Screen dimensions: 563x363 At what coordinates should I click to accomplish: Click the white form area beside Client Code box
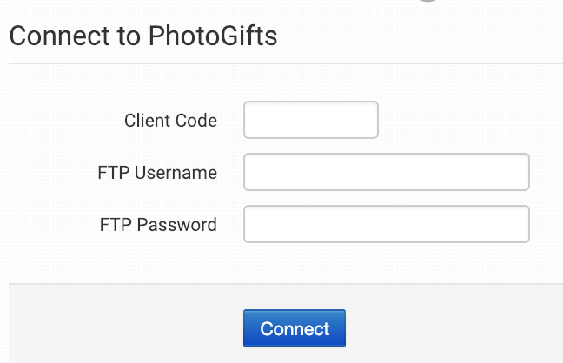click(460, 120)
